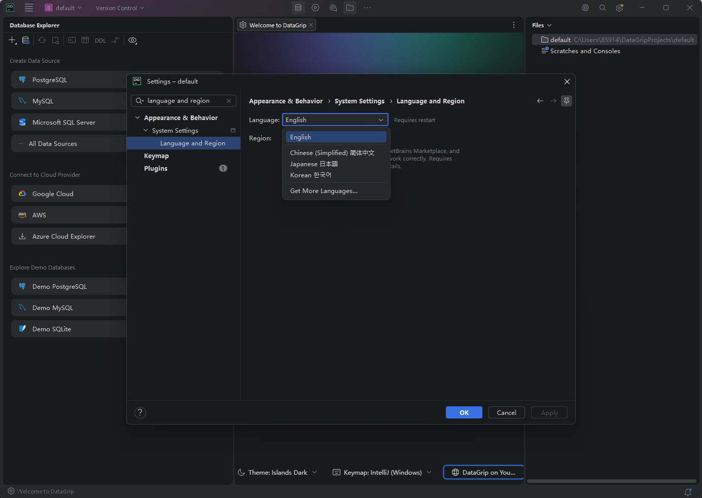Toggle the pin icon in Settings header
Screen dimensions: 702x498
pos(567,101)
